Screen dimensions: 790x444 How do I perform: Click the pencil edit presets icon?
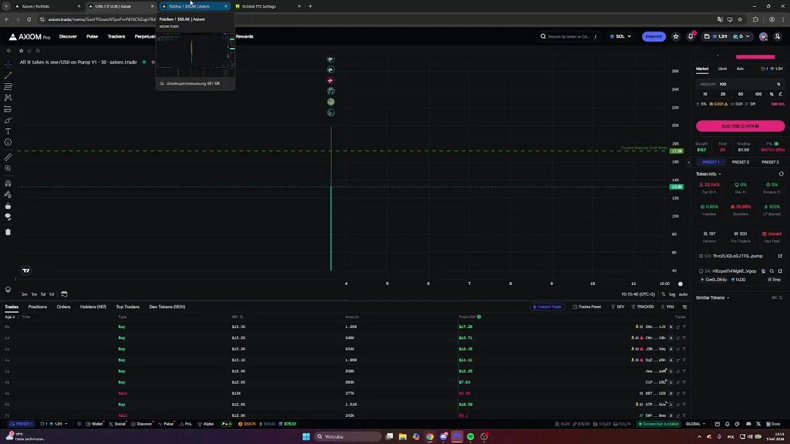click(780, 94)
